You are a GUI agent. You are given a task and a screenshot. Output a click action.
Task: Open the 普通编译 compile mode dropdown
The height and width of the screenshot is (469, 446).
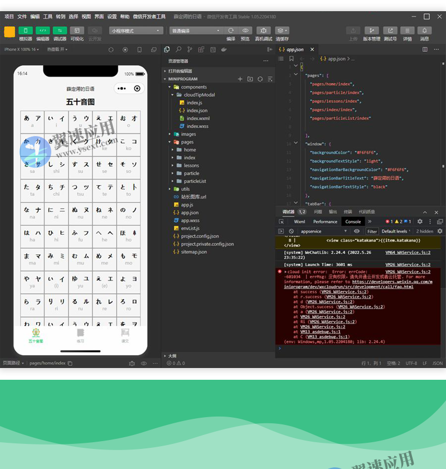196,31
